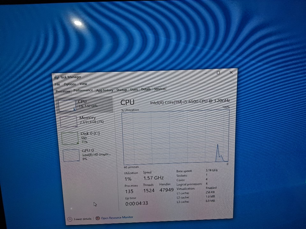Switch to the Services tab
306x229 pixels.
pos(160,89)
